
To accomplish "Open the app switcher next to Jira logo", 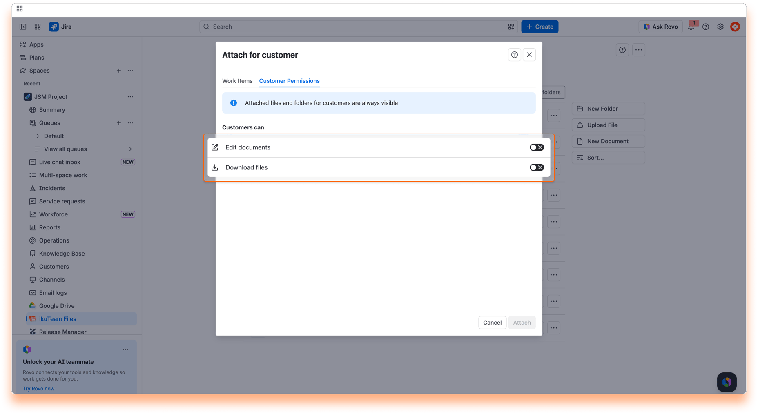I will click(38, 27).
